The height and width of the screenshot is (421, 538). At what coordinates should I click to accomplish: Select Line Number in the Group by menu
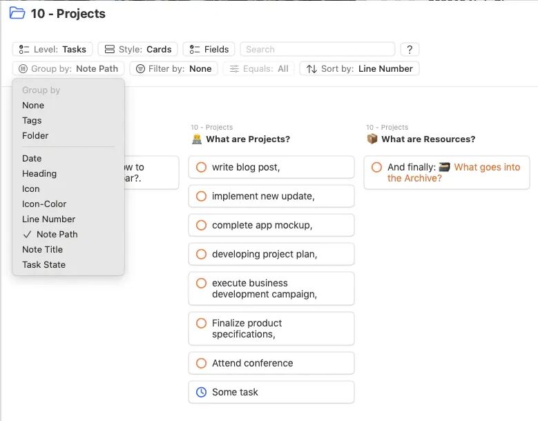tap(68, 219)
